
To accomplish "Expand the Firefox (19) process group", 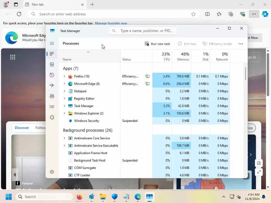I will pyautogui.click(x=65, y=76).
